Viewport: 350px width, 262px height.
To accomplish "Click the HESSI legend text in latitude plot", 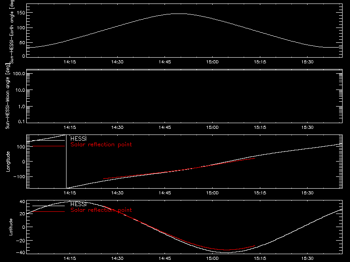I will [x=78, y=204].
